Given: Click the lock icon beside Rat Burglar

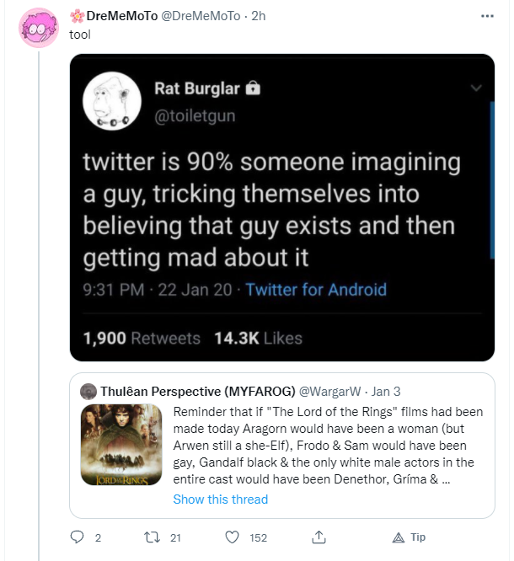Looking at the screenshot, I should [x=253, y=88].
